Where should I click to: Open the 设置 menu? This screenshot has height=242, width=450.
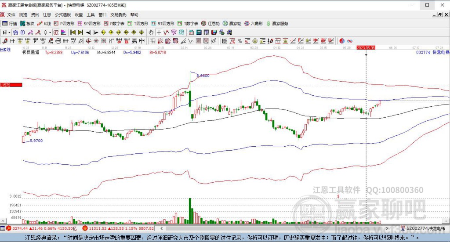point(79,14)
